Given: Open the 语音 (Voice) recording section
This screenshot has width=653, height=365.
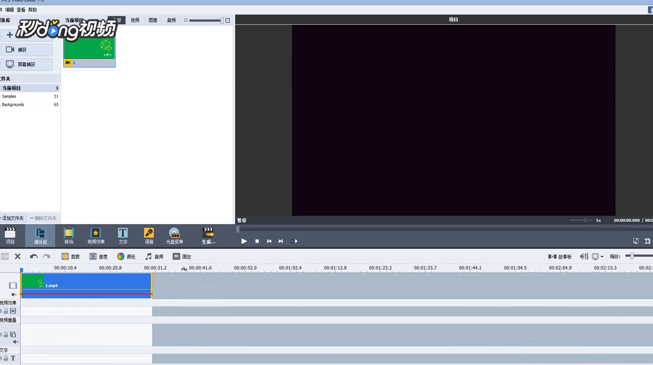Looking at the screenshot, I should click(149, 235).
